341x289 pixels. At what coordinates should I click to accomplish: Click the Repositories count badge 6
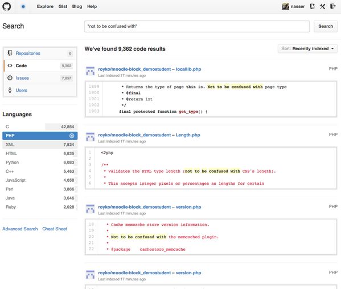coord(70,54)
